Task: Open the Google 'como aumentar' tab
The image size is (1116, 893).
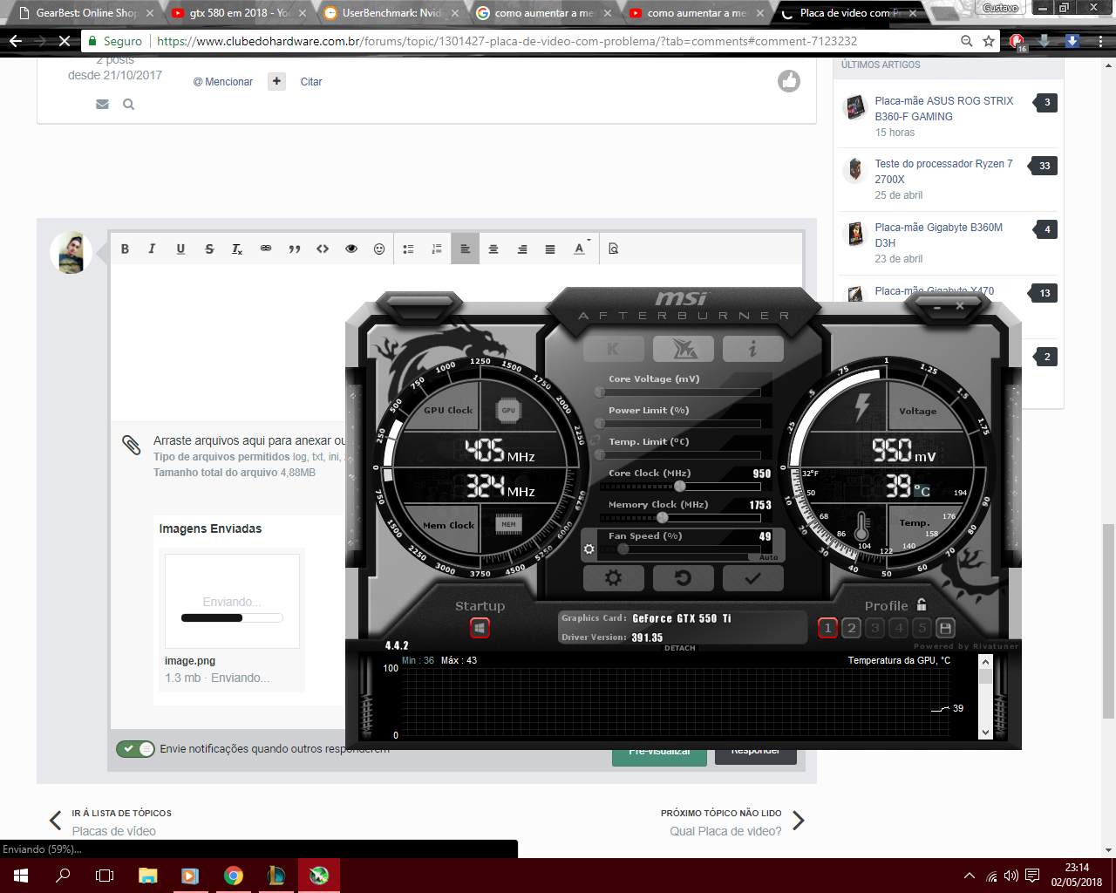Action: pos(544,13)
